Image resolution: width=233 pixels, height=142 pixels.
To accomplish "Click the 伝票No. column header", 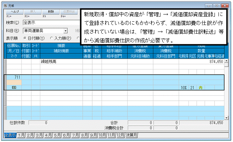I will click(x=14, y=46).
